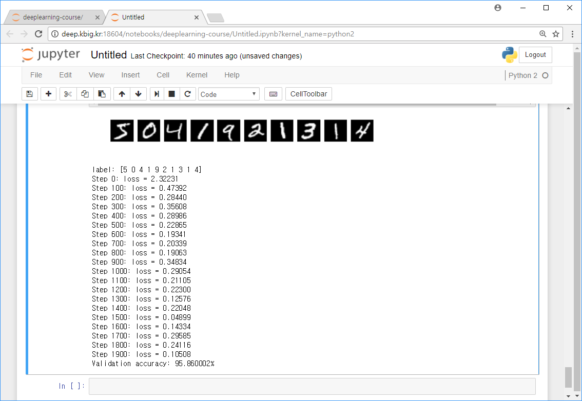The image size is (582, 401).
Task: Open Chrome three-dot menu
Action: pyautogui.click(x=572, y=34)
